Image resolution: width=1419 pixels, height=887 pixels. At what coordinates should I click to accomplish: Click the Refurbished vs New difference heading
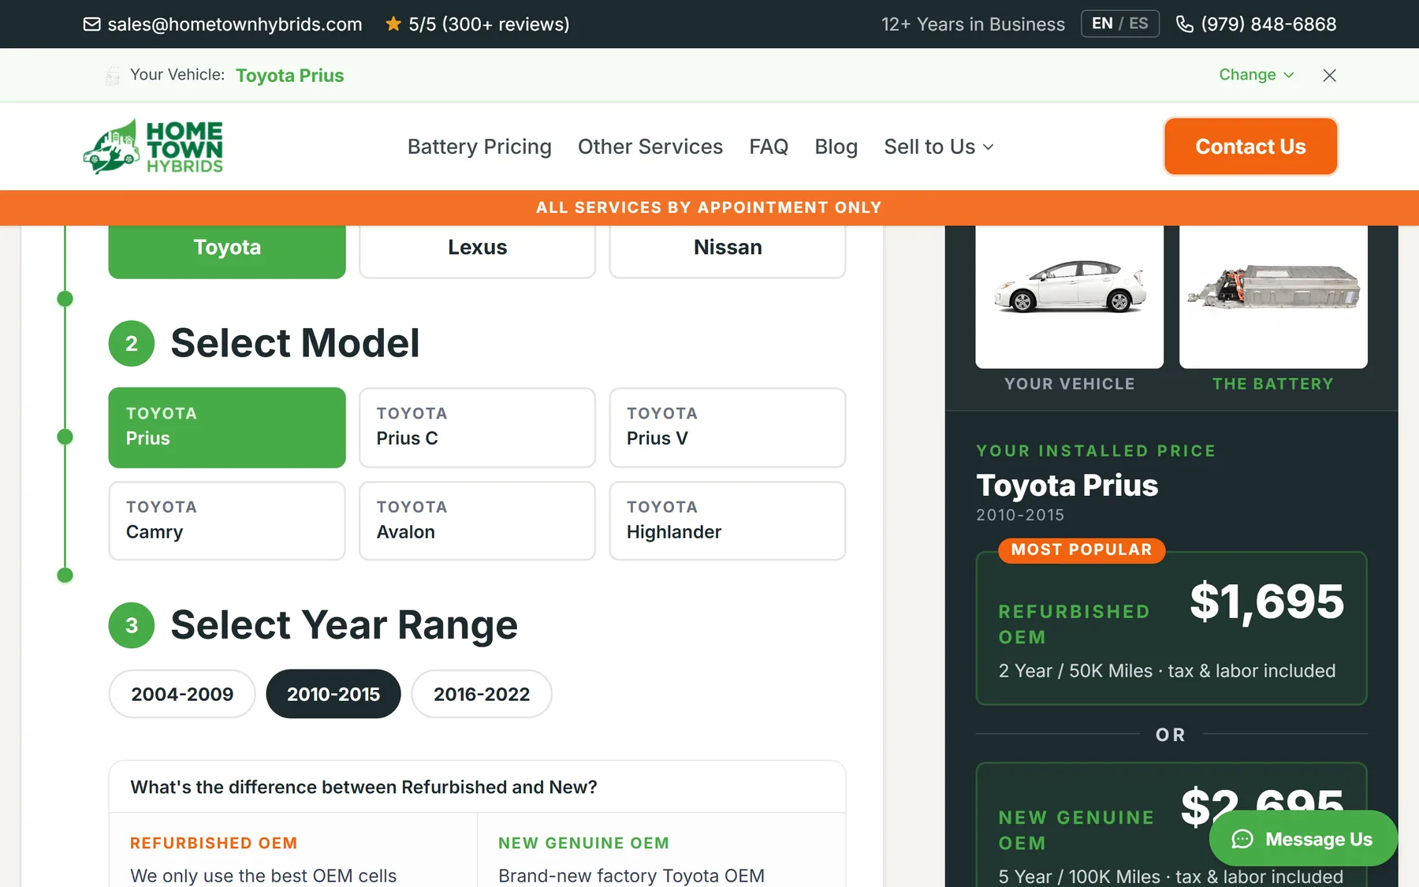363,787
